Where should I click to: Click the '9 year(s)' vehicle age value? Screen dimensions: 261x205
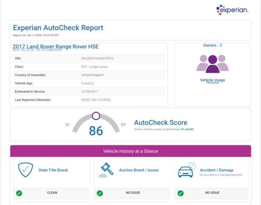[x=87, y=83]
